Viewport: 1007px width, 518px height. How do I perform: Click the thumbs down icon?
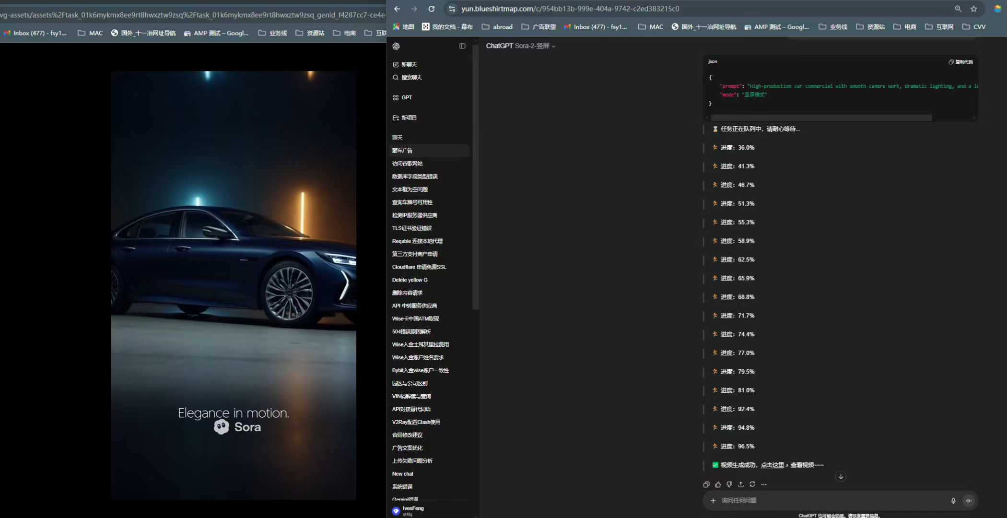[x=729, y=484]
